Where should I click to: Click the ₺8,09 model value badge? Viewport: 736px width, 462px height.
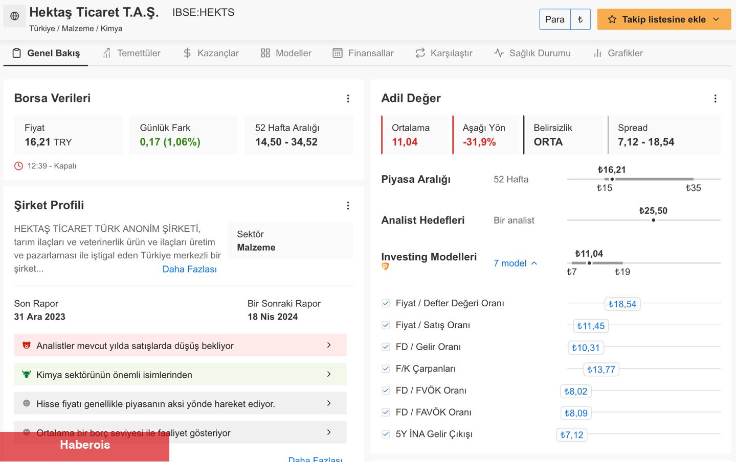576,413
